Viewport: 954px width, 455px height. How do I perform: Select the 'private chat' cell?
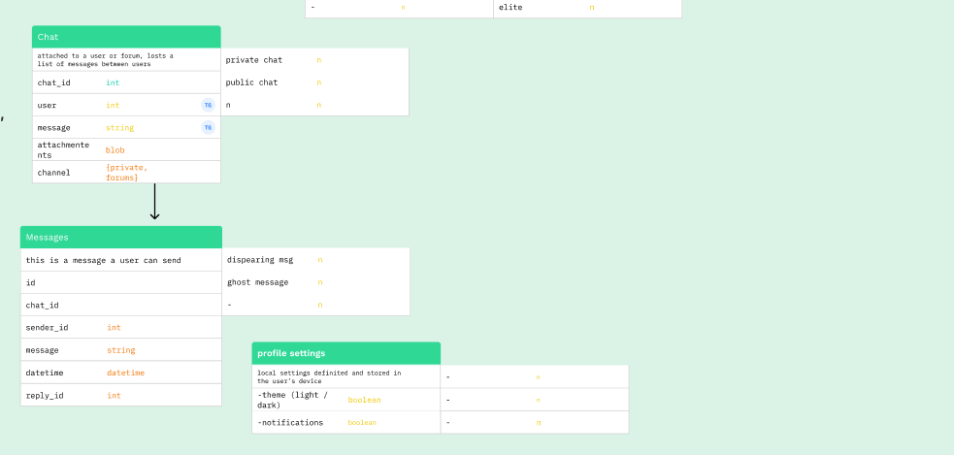pos(253,60)
